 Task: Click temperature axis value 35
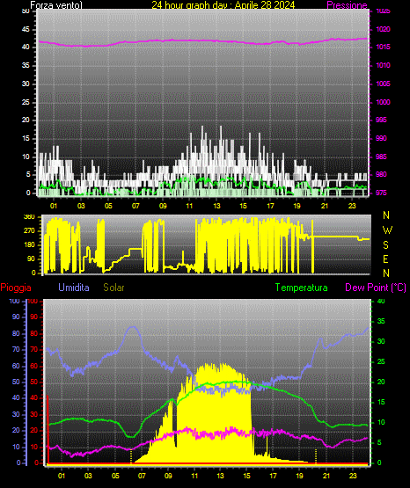click(381, 321)
